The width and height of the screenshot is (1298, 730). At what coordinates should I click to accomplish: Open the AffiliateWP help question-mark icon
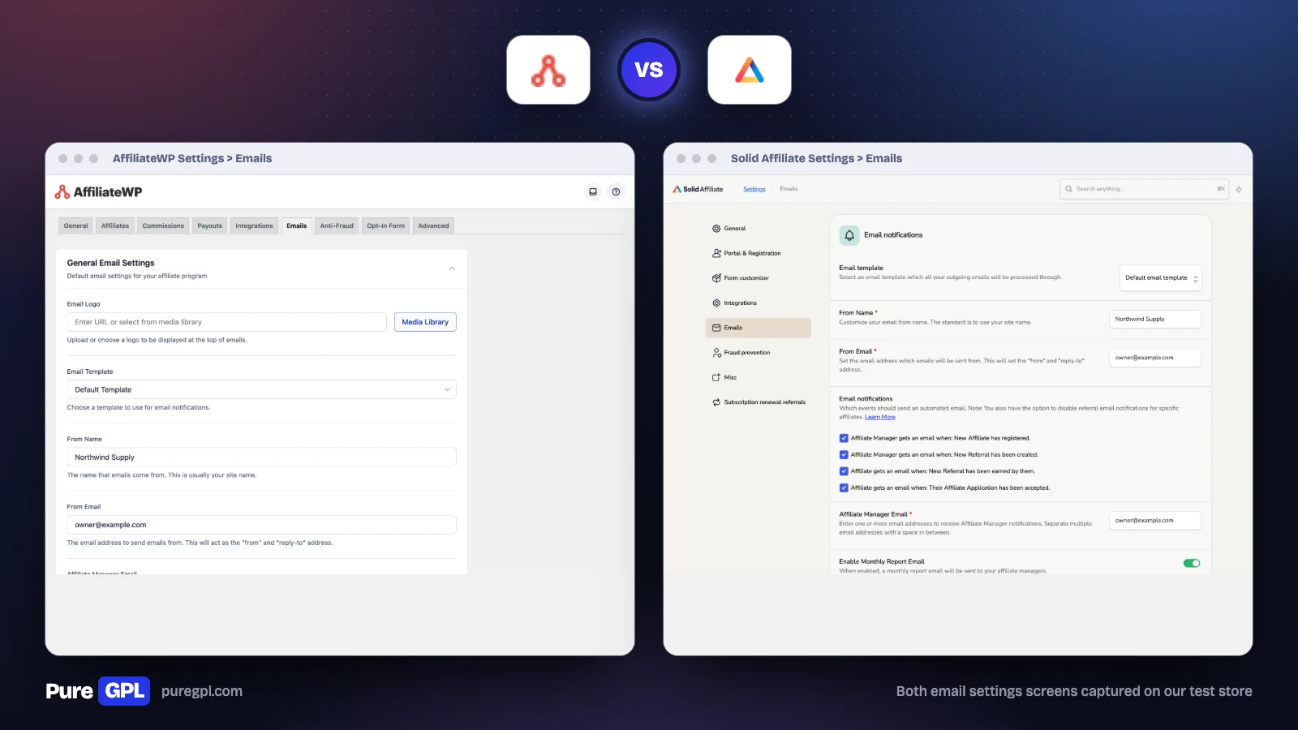[616, 192]
